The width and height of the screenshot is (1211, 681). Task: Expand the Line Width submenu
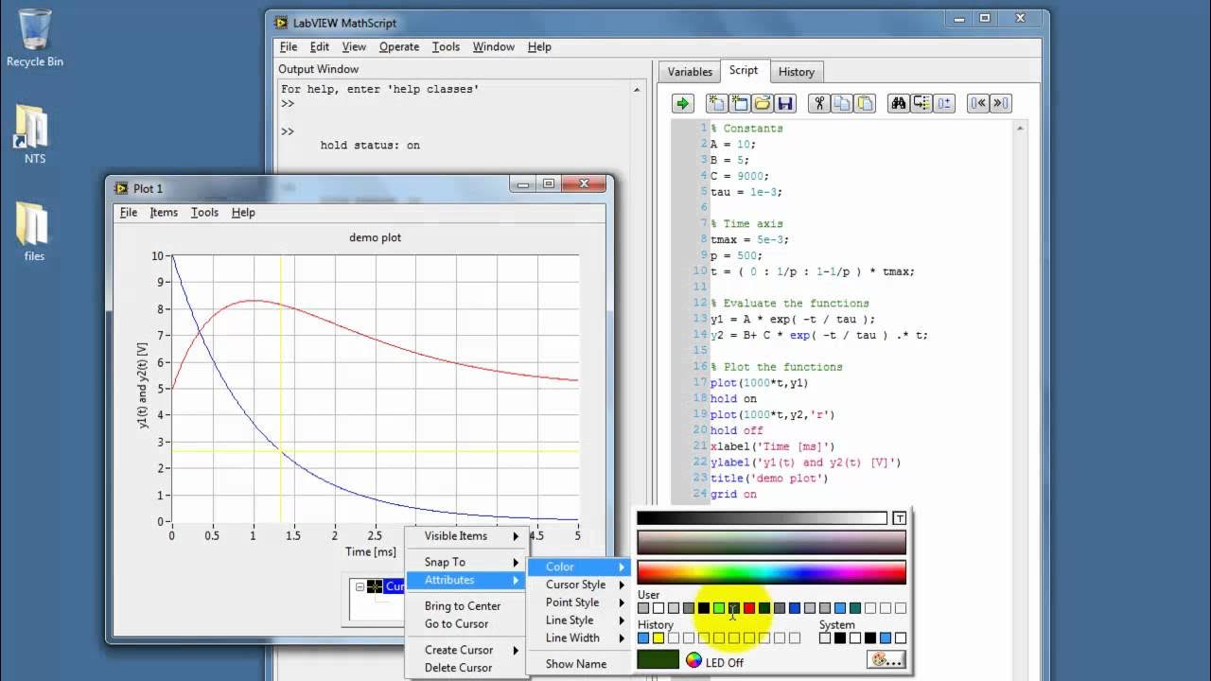pos(579,638)
